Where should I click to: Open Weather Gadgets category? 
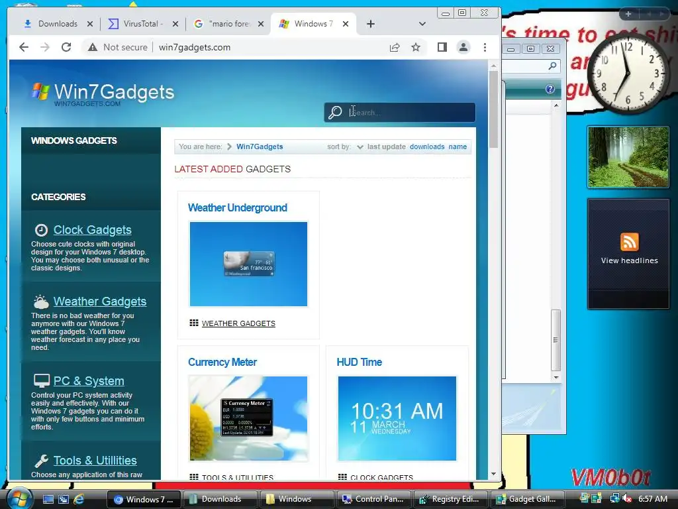(x=100, y=302)
